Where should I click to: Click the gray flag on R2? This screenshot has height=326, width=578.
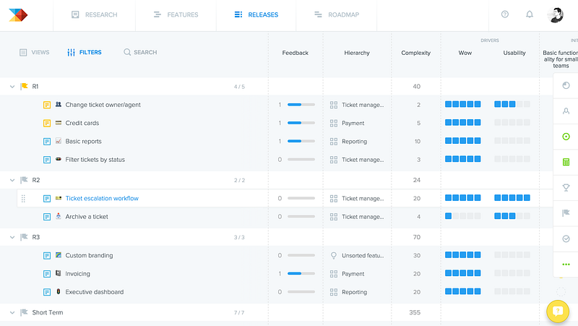25,180
